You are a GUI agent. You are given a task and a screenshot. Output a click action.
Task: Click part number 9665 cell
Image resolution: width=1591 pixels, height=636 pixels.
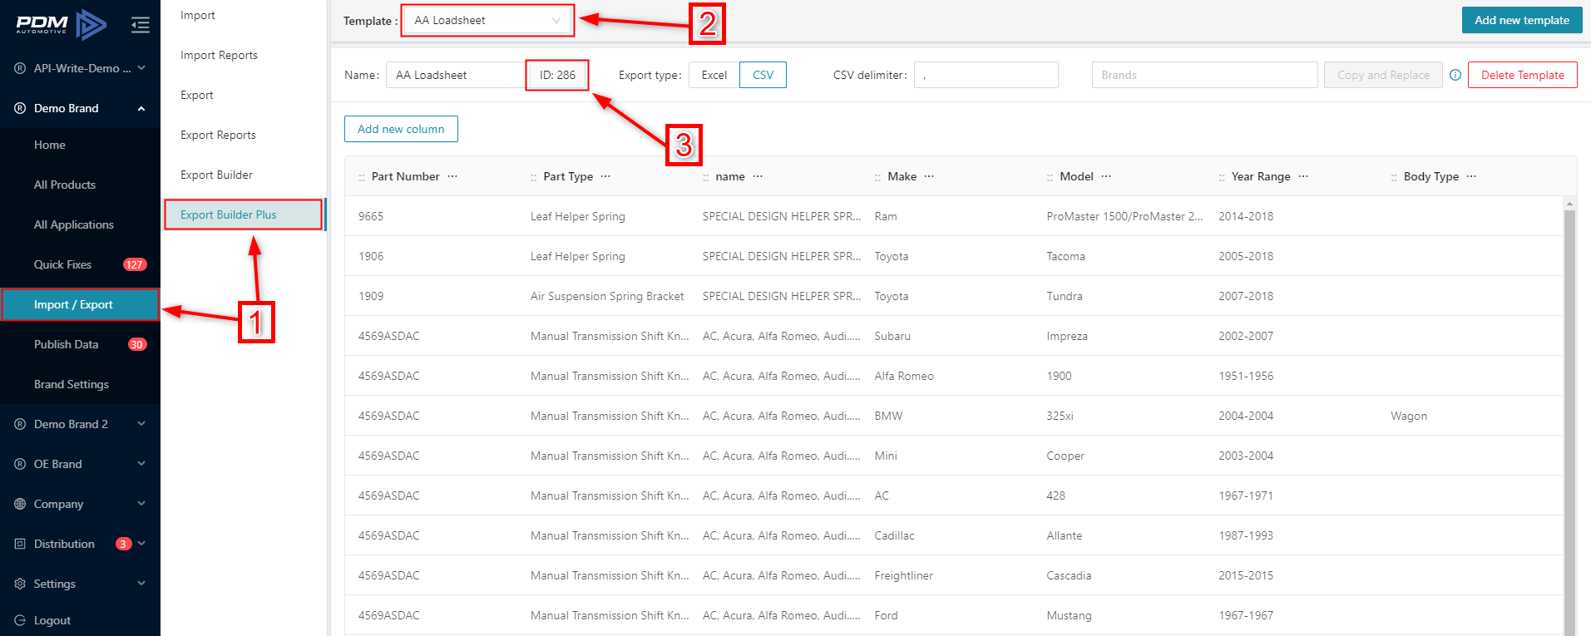pyautogui.click(x=371, y=216)
